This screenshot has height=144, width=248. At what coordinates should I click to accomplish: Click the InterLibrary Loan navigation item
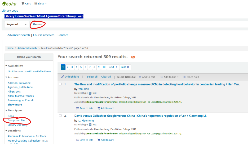click(71, 16)
